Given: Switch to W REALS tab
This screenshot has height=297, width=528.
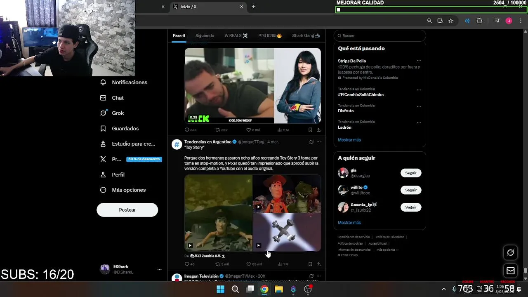Looking at the screenshot, I should pyautogui.click(x=236, y=36).
